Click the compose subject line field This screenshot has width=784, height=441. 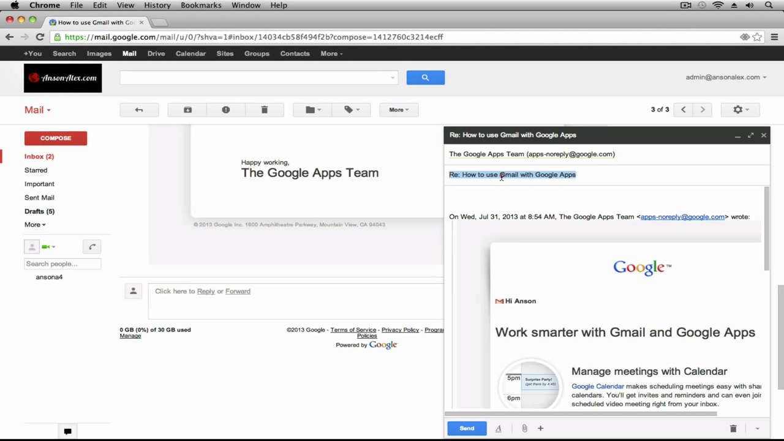[606, 175]
